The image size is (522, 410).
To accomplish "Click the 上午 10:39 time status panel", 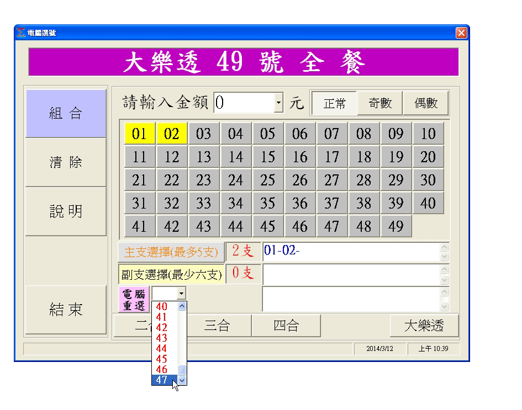I will click(x=434, y=349).
